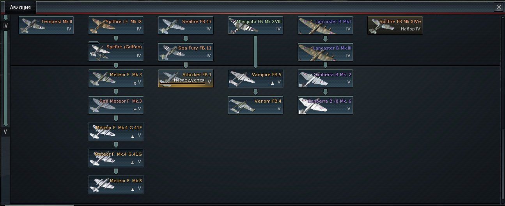Open the Mosquito FB Mk.XVIII card
The height and width of the screenshot is (206, 505).
tap(255, 25)
